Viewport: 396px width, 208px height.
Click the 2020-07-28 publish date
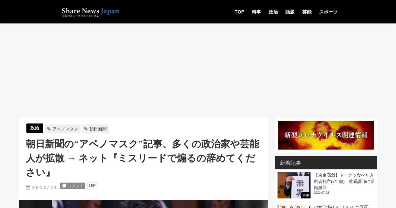44,188
